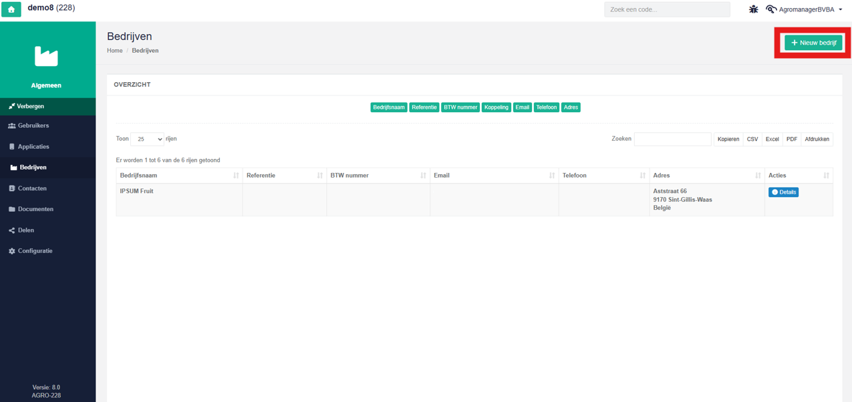Toggle Referentie column visibility button
The height and width of the screenshot is (402, 852).
coord(424,108)
